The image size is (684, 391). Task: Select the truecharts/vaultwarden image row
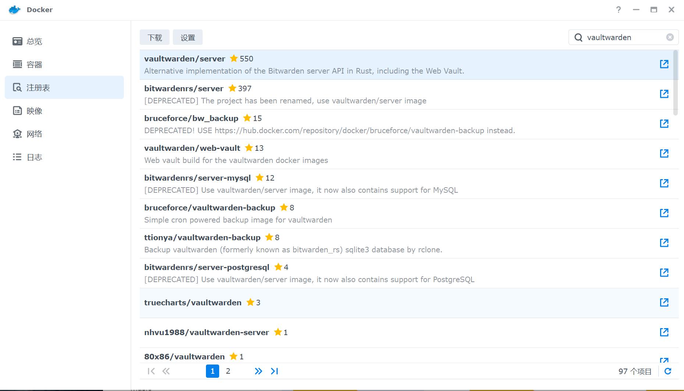click(409, 303)
